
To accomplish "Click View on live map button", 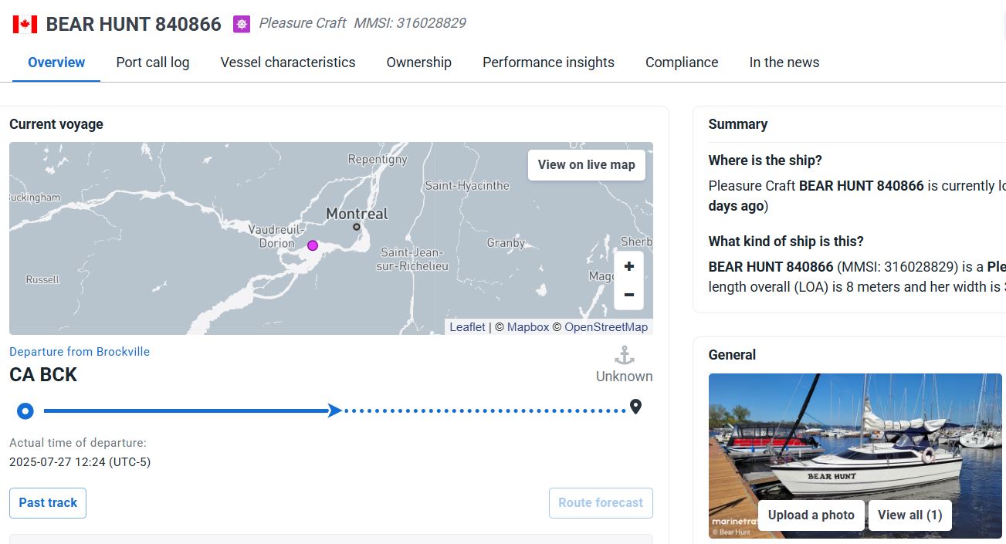I will click(586, 164).
